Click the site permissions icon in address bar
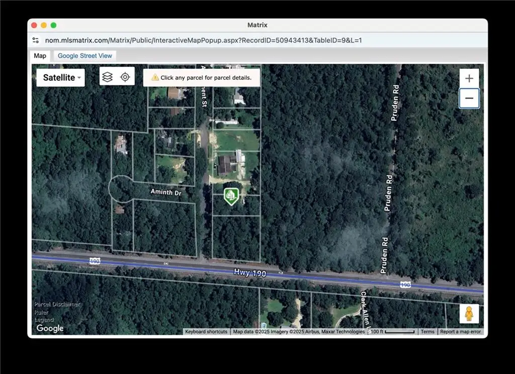 click(35, 39)
